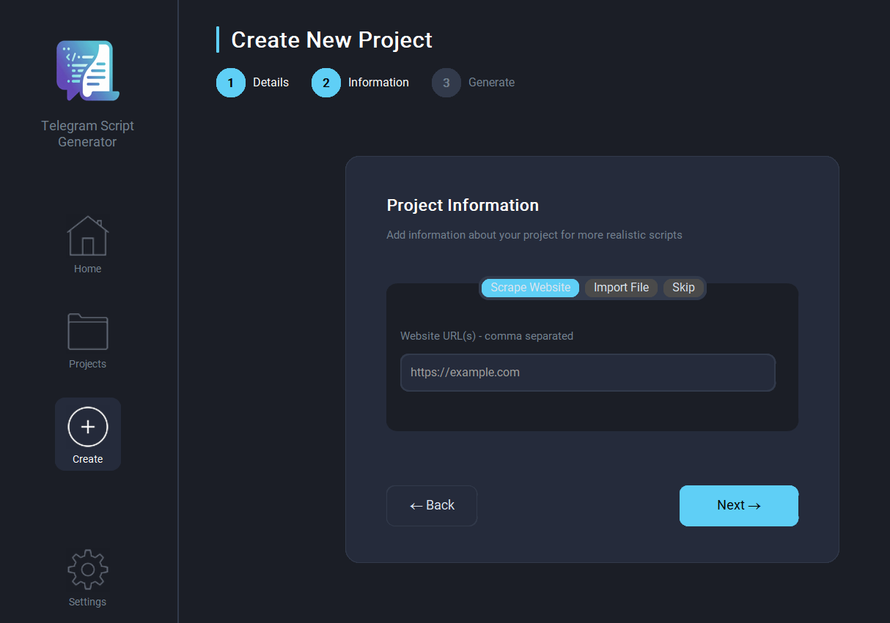This screenshot has height=623, width=890.
Task: Go back using the Back button
Action: (431, 505)
